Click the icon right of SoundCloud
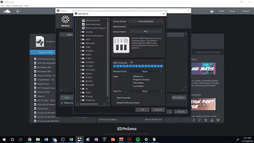The image size is (254, 143). point(17,11)
